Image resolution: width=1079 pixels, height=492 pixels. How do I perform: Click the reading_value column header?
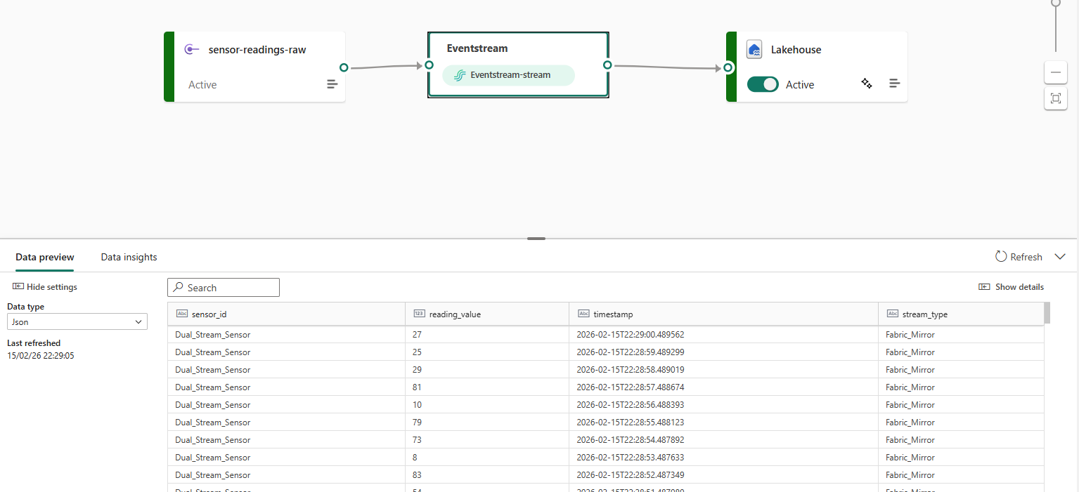tap(487, 314)
